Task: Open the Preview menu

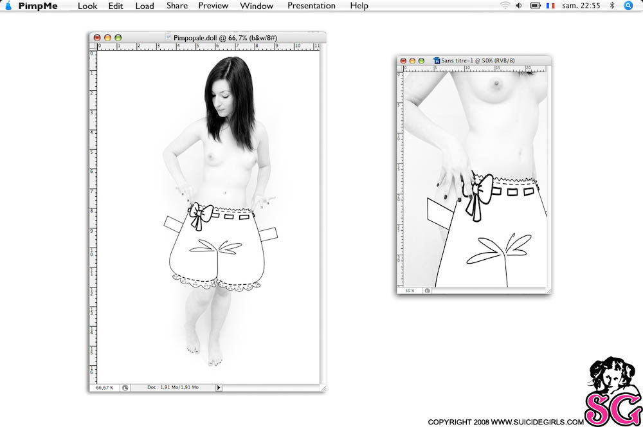Action: 213,6
